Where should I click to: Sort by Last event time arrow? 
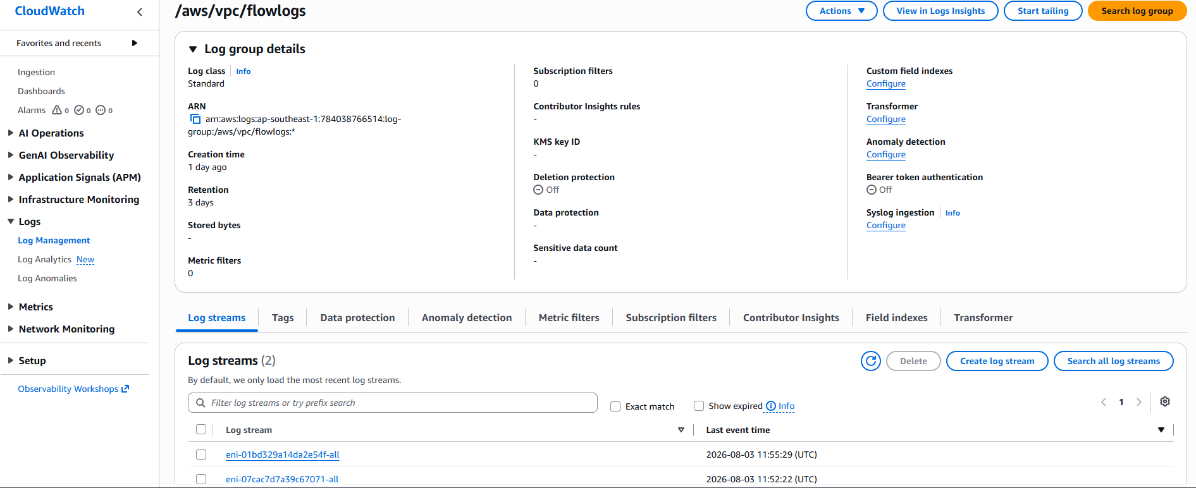tap(1161, 430)
